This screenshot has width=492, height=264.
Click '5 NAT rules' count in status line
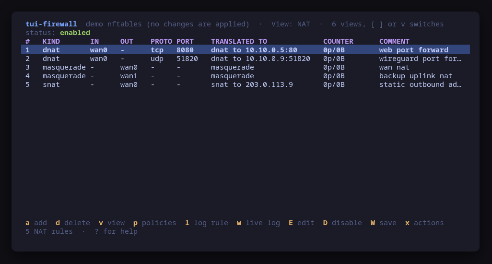[x=49, y=232]
